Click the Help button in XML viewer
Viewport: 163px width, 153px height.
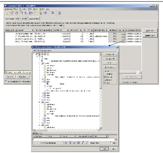(114, 149)
